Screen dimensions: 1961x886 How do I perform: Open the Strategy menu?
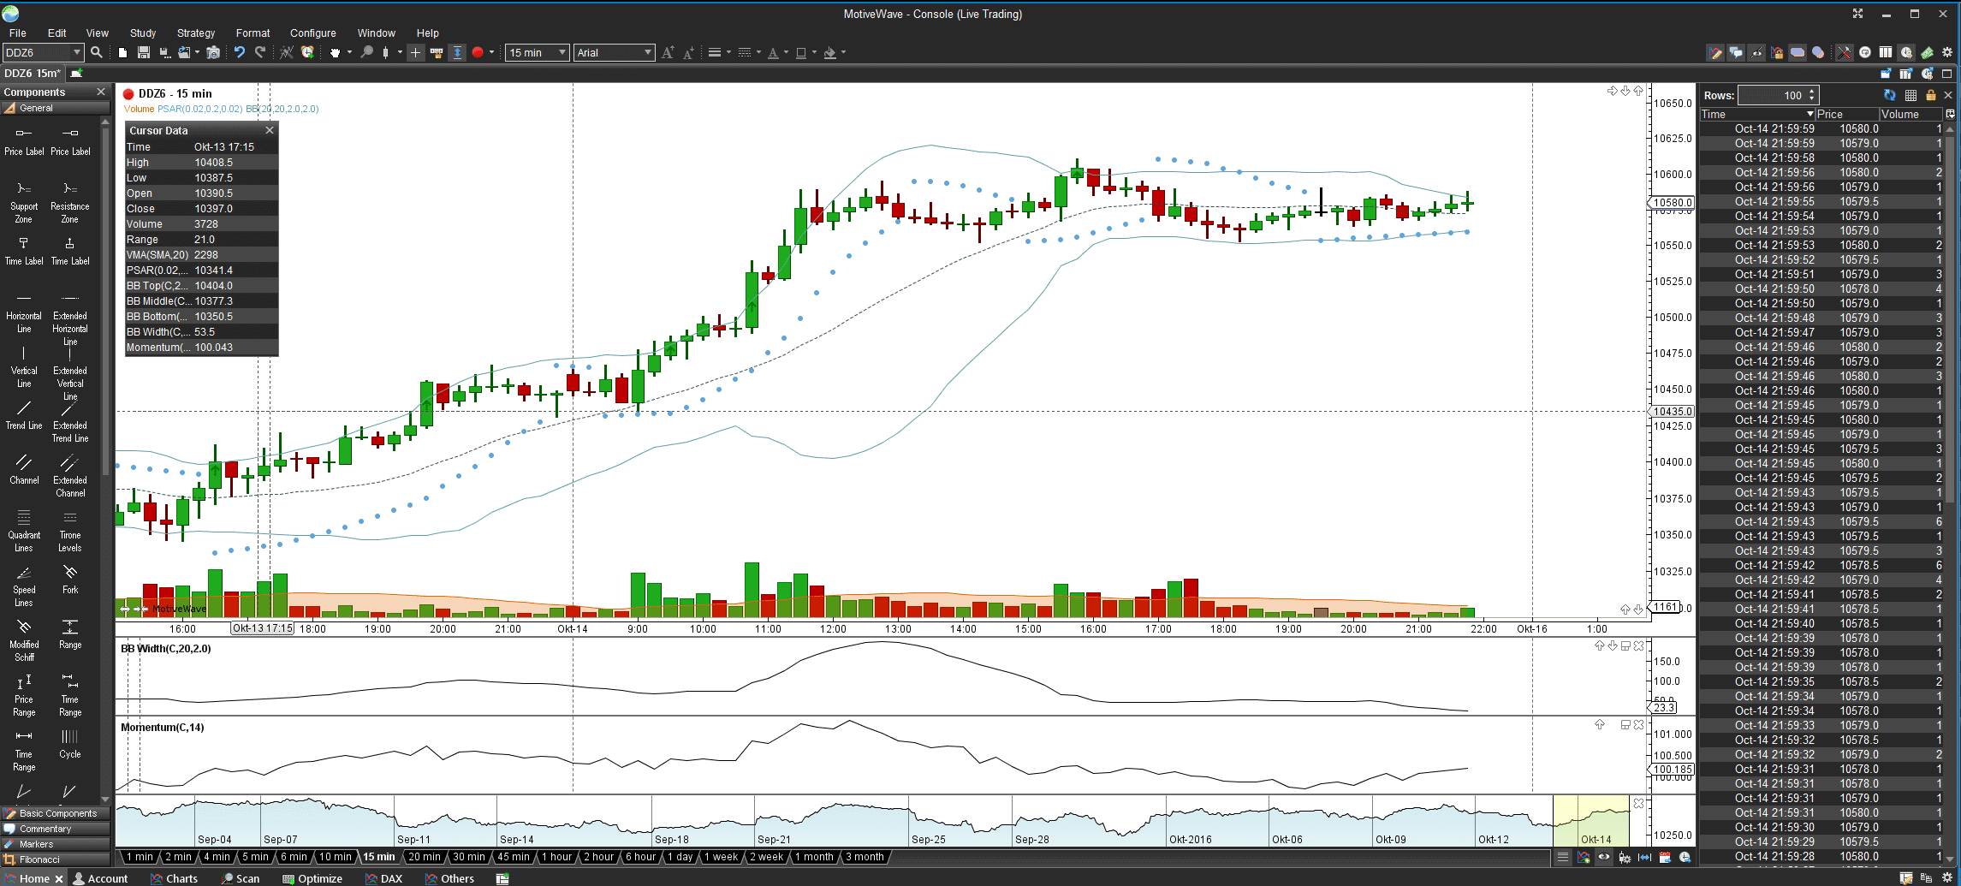pyautogui.click(x=196, y=33)
